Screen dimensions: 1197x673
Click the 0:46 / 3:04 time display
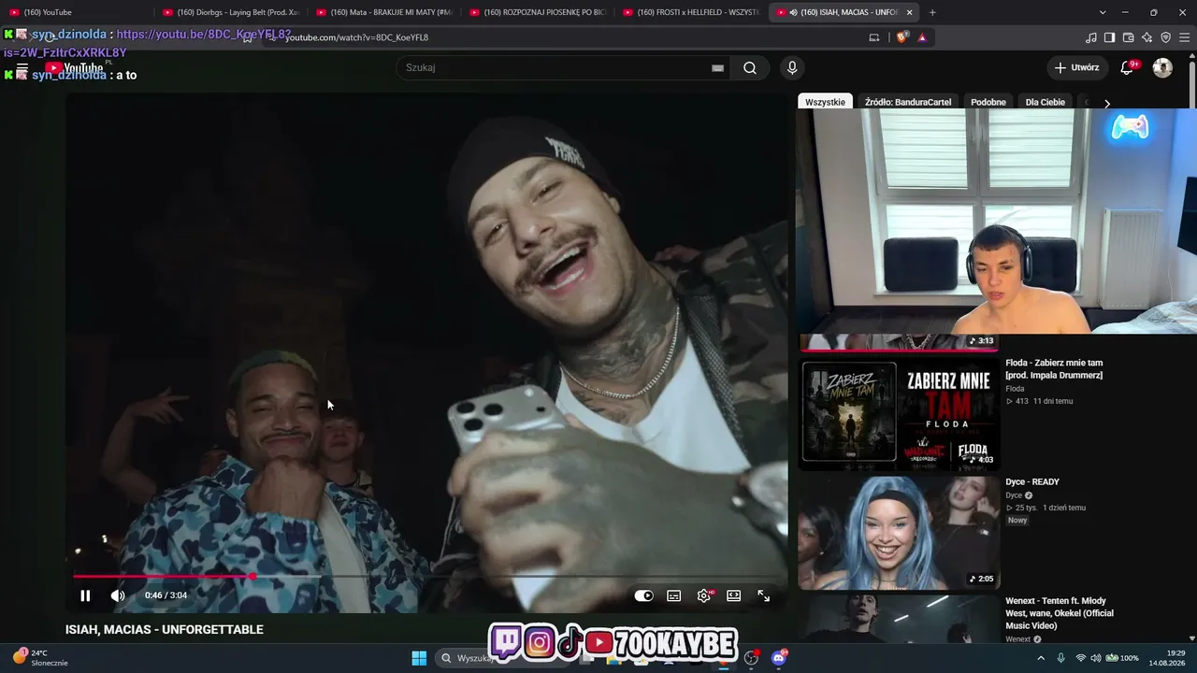pyautogui.click(x=166, y=595)
